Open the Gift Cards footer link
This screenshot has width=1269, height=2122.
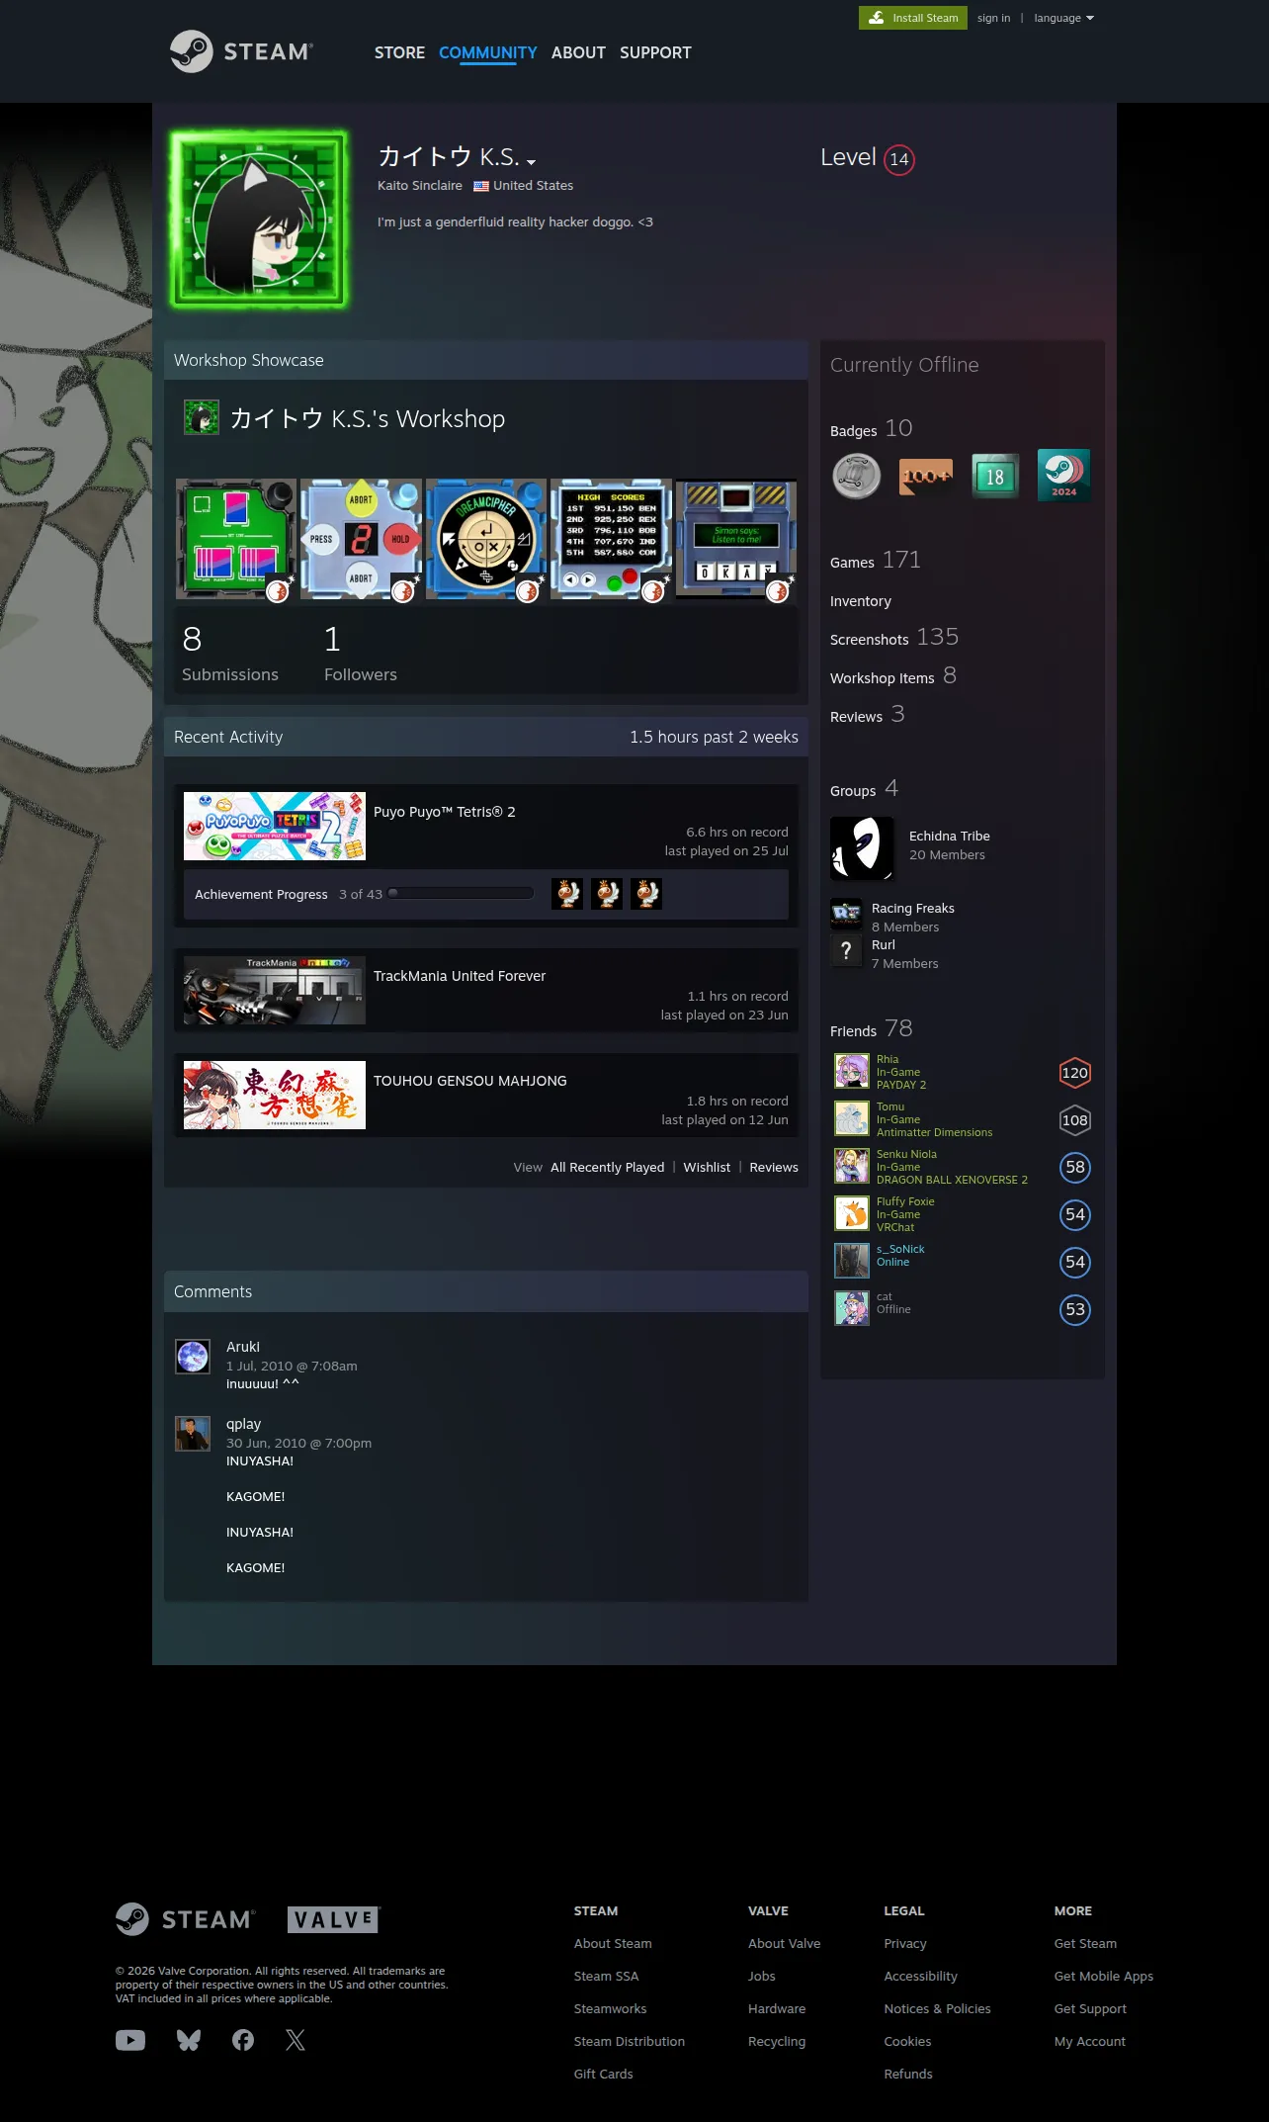(x=604, y=2074)
